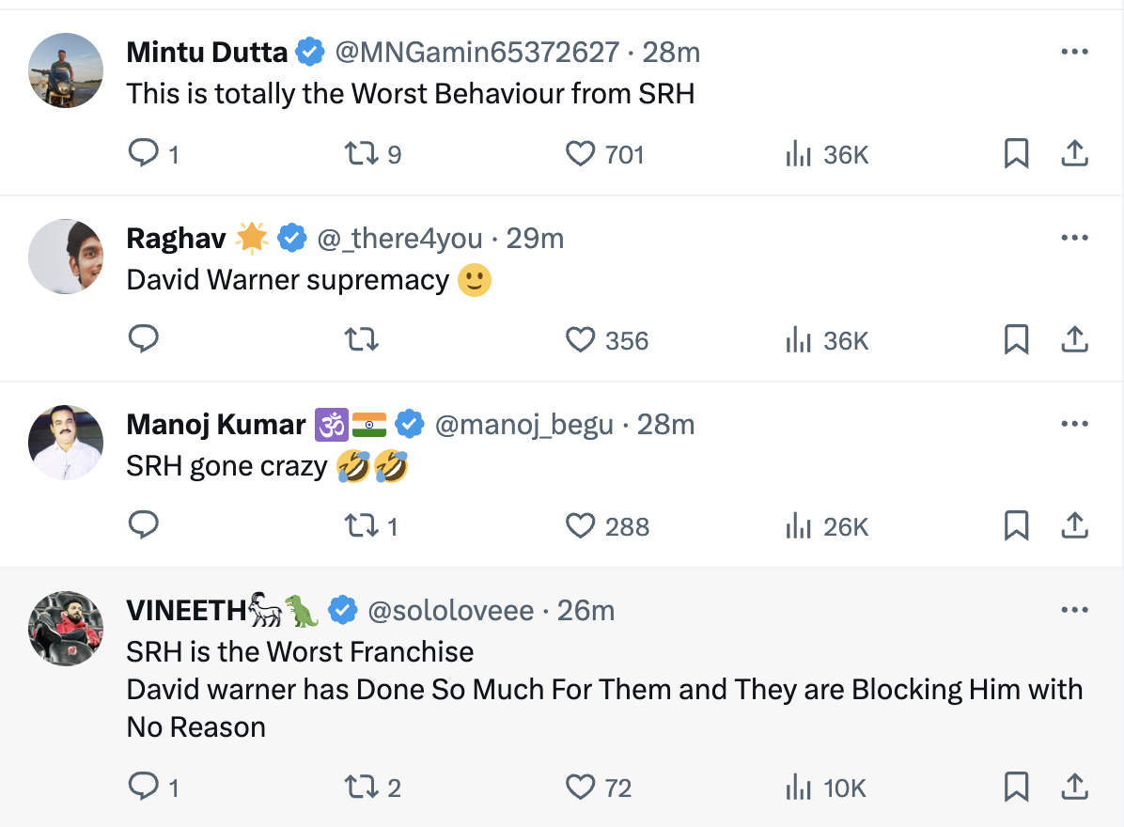Open VINEETH's avatar thumbnail
Screen dimensions: 1124x827
[x=66, y=629]
